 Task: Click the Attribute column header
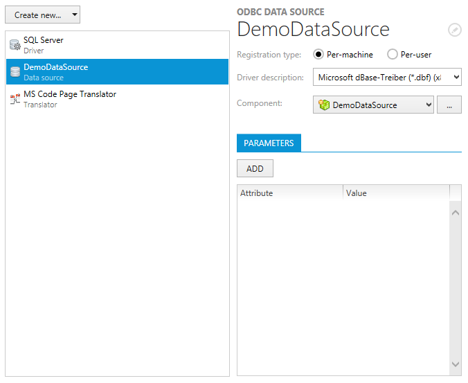(289, 193)
